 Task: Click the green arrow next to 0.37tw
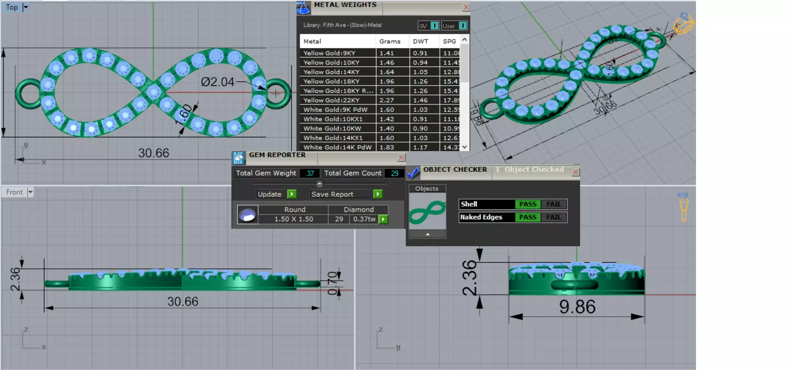pyautogui.click(x=384, y=219)
